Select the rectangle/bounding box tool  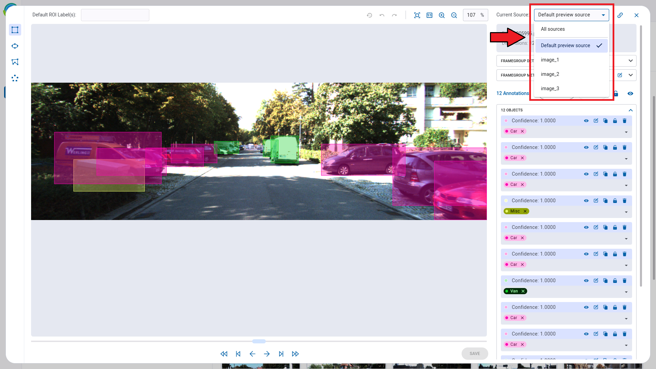tap(15, 30)
